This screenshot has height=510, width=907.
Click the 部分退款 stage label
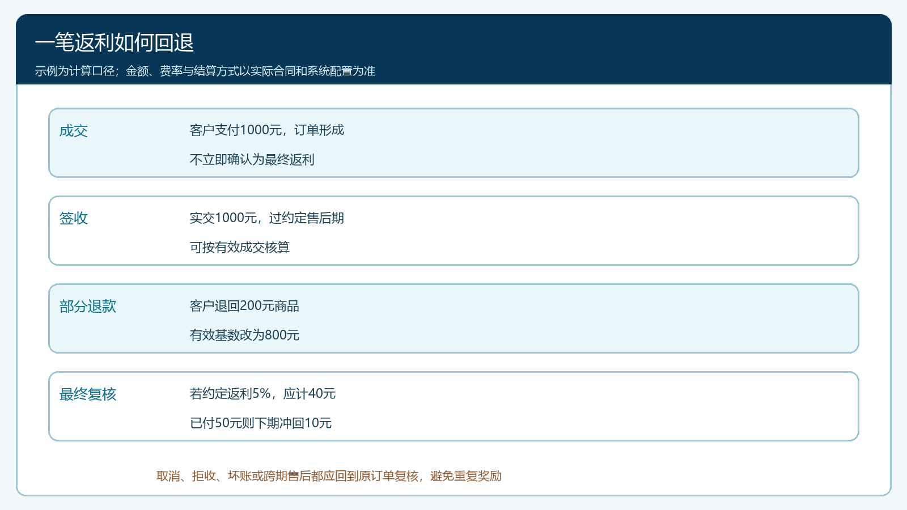coord(88,306)
